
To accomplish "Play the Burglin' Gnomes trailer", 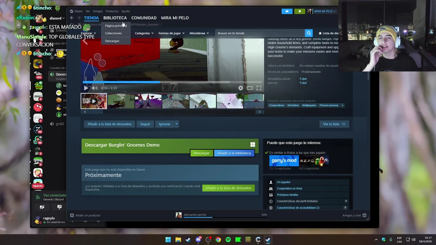I will coord(86,88).
